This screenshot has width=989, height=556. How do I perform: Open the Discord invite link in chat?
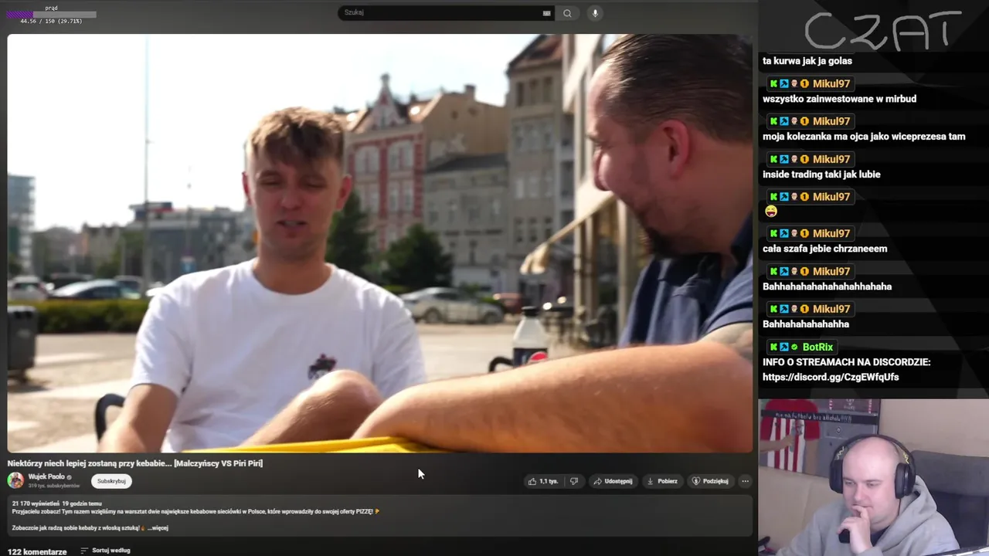[831, 377]
